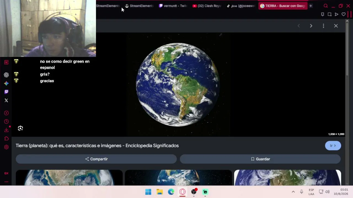This screenshot has height=198, width=353.
Task: Open Extensions cube icon in sidebar
Action: (x=6, y=139)
